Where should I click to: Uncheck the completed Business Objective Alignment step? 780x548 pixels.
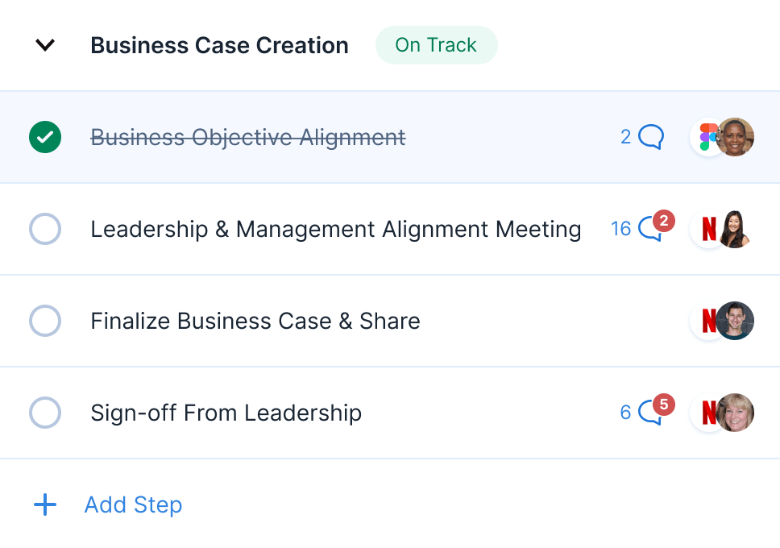tap(45, 137)
